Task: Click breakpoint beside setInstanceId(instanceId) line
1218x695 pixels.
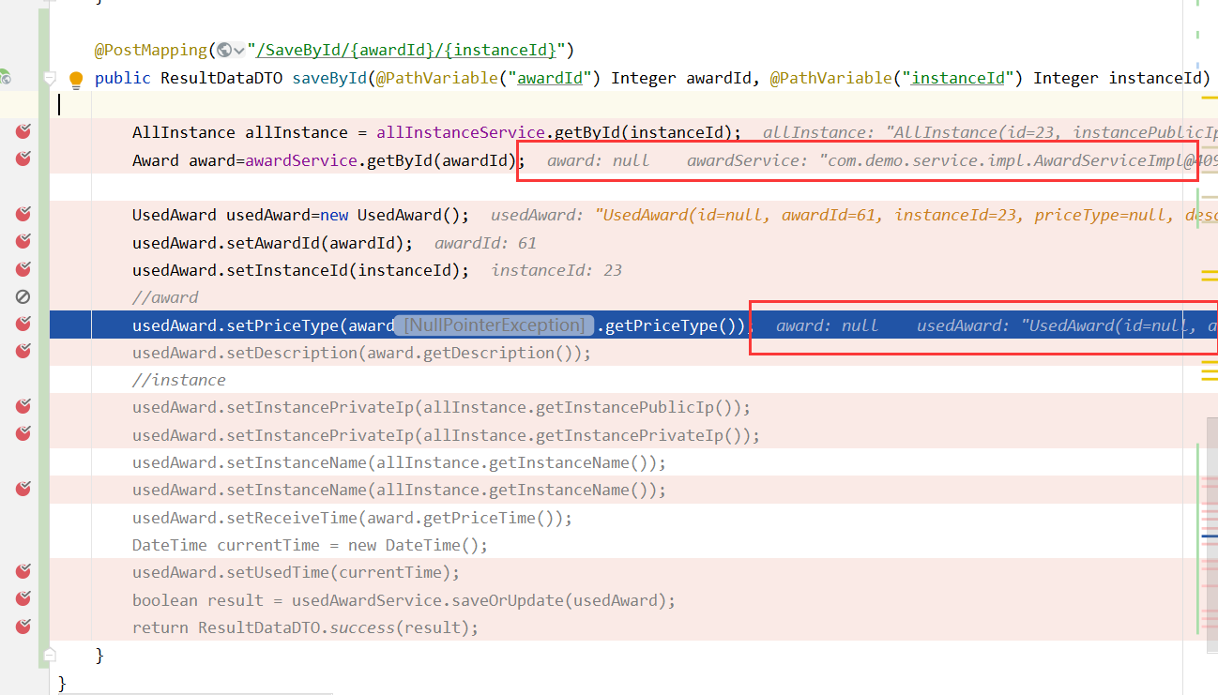Action: pos(23,269)
